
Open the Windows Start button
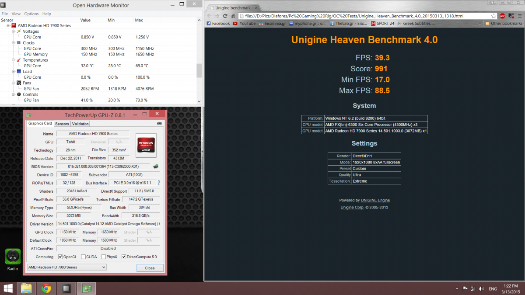point(8,288)
